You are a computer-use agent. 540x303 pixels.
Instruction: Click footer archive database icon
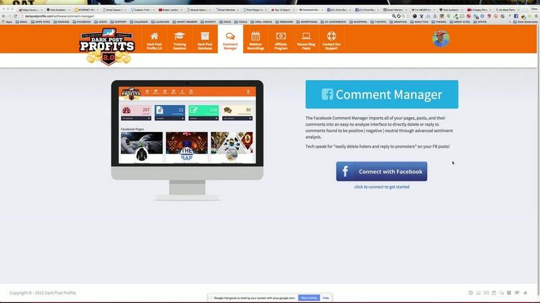pyautogui.click(x=509, y=293)
